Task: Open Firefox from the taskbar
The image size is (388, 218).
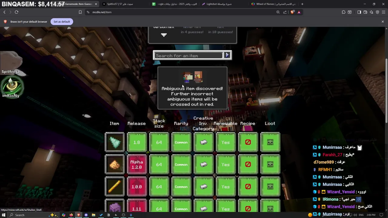Action: [x=71, y=215]
